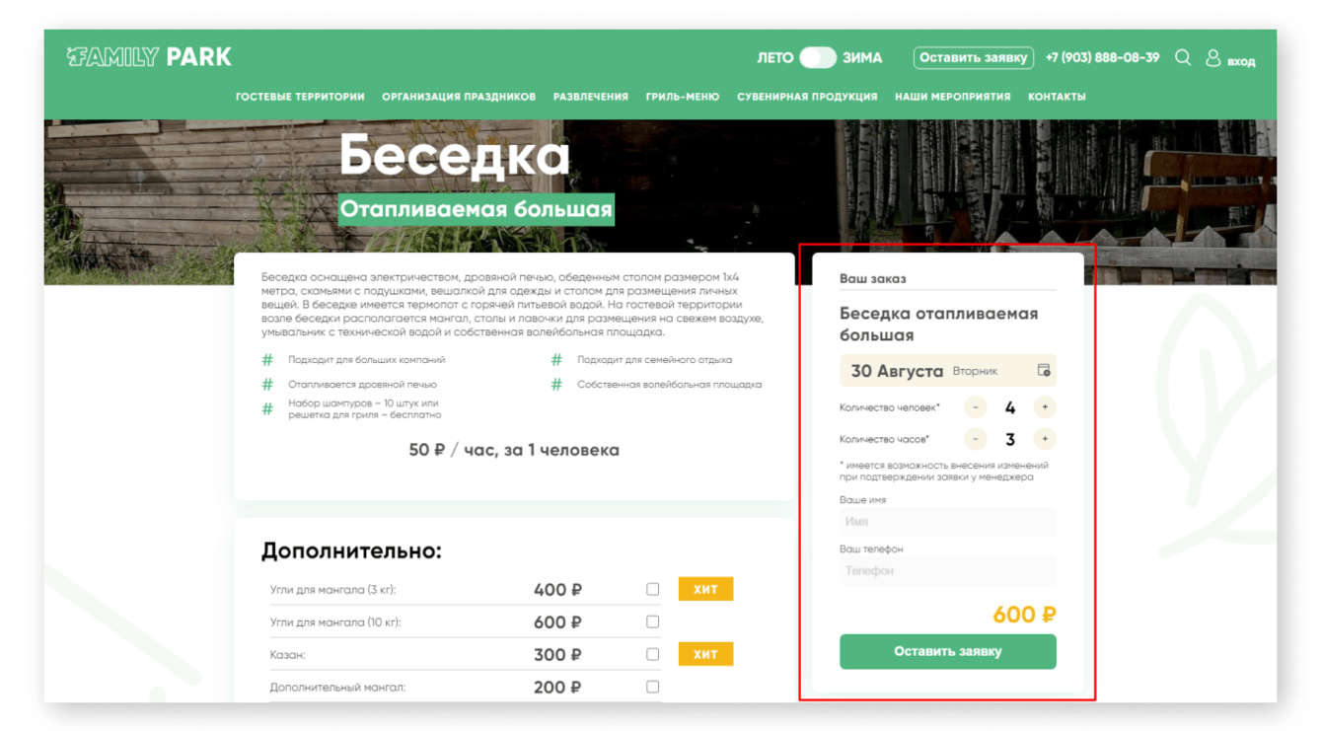Open the calendar icon beside 30 Августа
Viewport: 1322px width, 731px height.
1044,370
